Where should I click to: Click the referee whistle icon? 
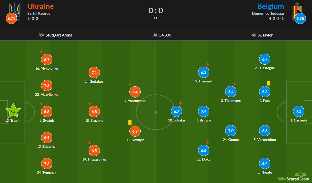(254, 35)
